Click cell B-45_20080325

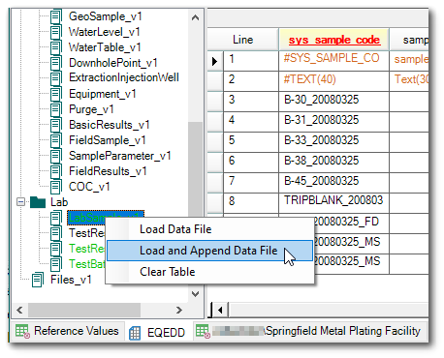334,183
